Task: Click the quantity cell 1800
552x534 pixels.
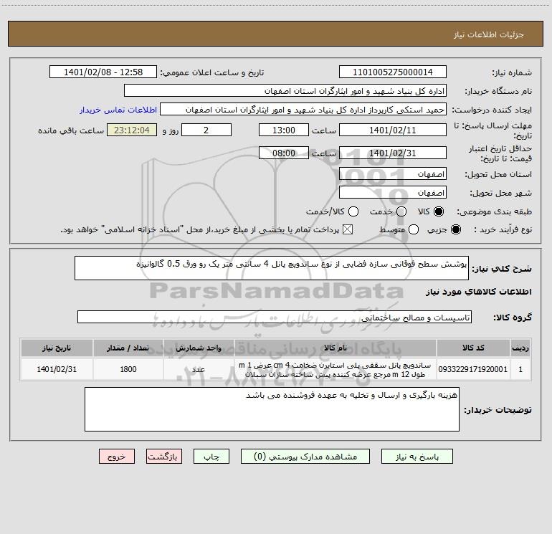Action: pyautogui.click(x=128, y=369)
